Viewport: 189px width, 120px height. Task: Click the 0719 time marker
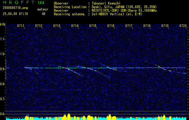[165, 26]
